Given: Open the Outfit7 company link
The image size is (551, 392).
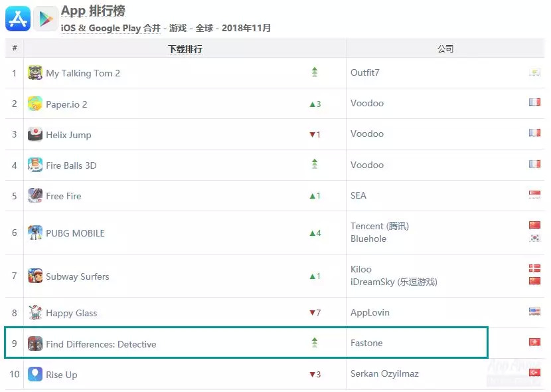Looking at the screenshot, I should (364, 73).
